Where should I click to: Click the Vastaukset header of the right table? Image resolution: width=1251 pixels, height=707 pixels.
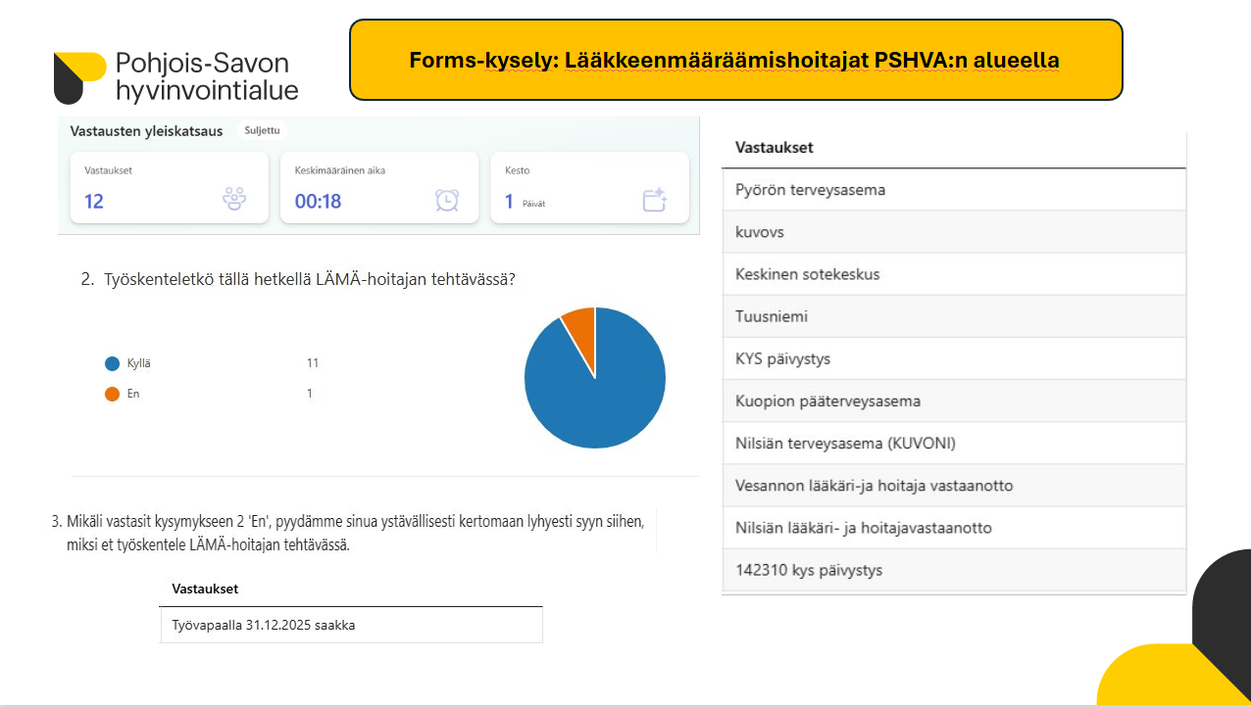tap(775, 148)
